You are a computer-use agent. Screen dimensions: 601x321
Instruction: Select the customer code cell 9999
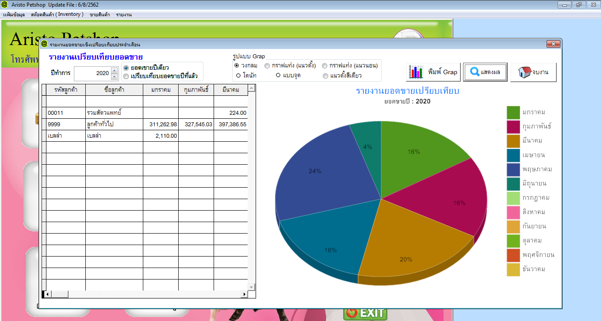click(x=65, y=125)
